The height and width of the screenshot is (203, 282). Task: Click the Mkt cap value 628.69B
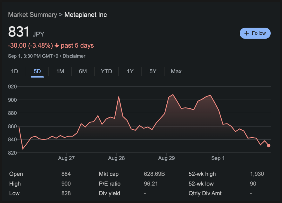tap(154, 174)
